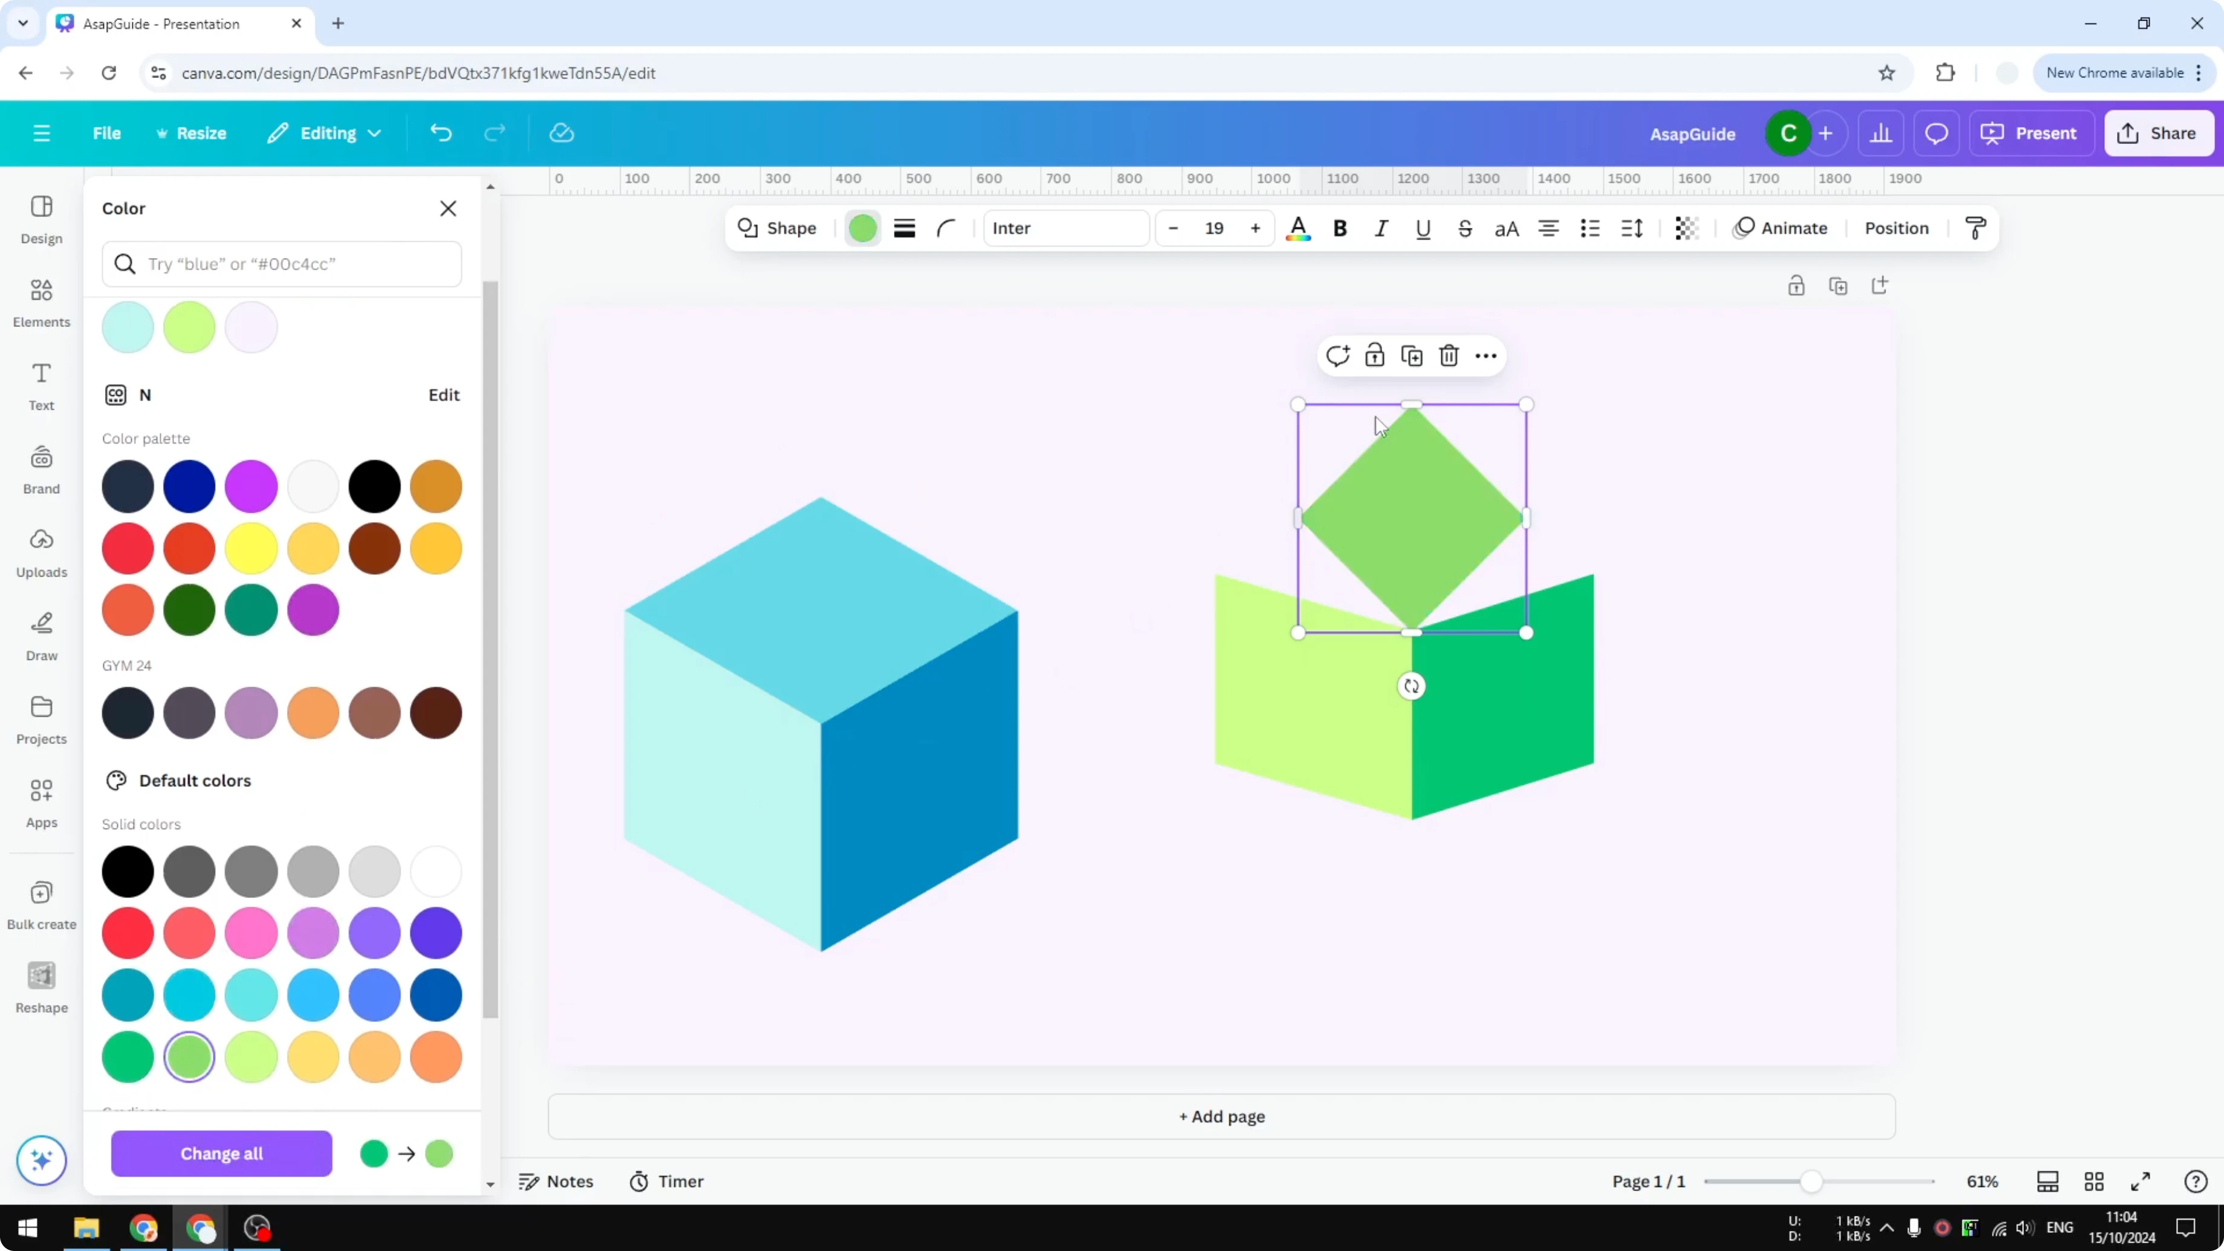
Task: Select the Text tool from sidebar
Action: coord(40,385)
